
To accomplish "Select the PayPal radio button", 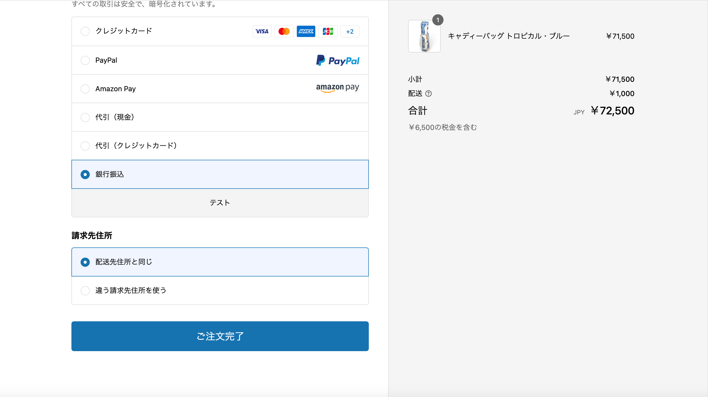I will point(85,60).
